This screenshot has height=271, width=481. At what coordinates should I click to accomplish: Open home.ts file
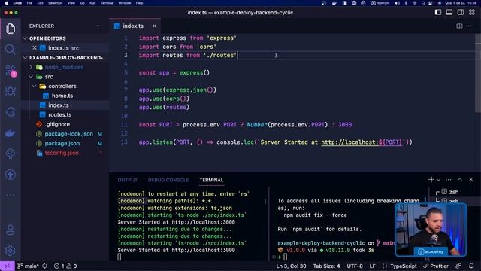62,96
